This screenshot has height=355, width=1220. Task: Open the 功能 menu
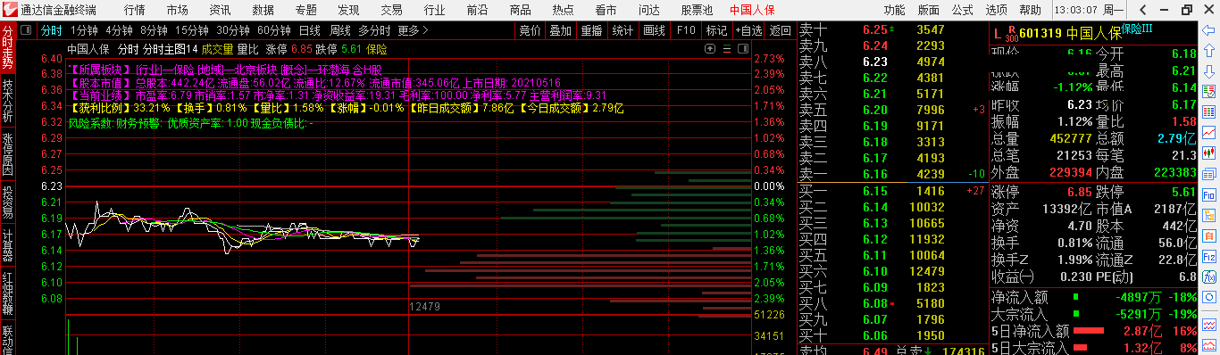tap(894, 10)
